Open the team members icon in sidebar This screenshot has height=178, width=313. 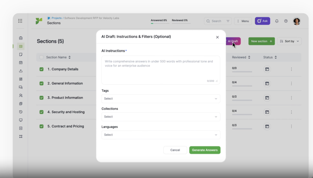(20, 95)
